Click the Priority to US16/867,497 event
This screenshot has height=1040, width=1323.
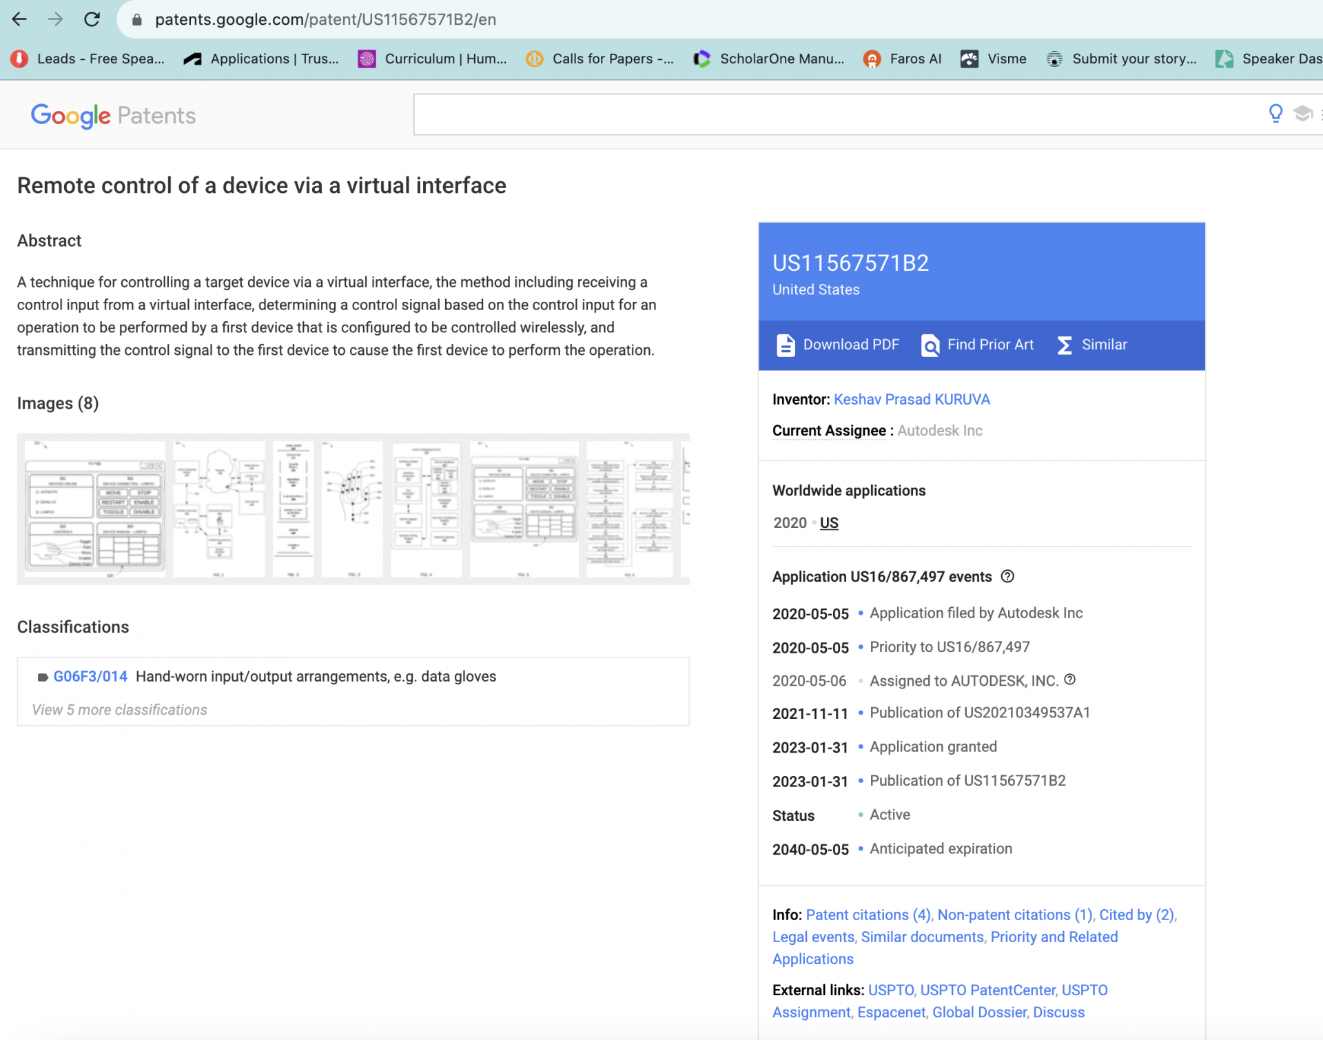[x=950, y=647]
